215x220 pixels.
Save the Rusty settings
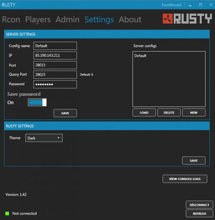click(194, 161)
